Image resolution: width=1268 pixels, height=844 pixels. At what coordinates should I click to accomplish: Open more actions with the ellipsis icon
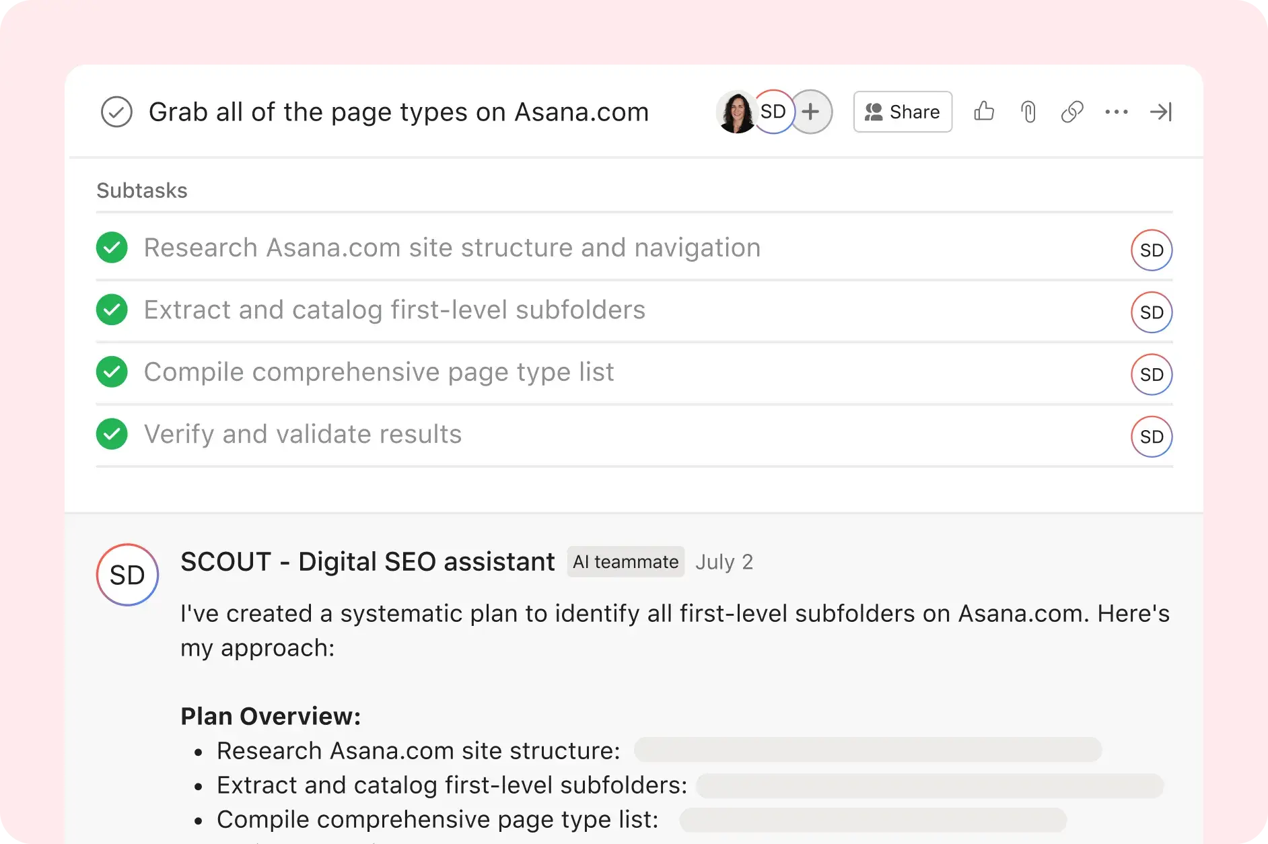(1117, 112)
